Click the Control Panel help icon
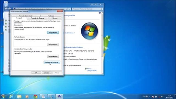 [100, 13]
